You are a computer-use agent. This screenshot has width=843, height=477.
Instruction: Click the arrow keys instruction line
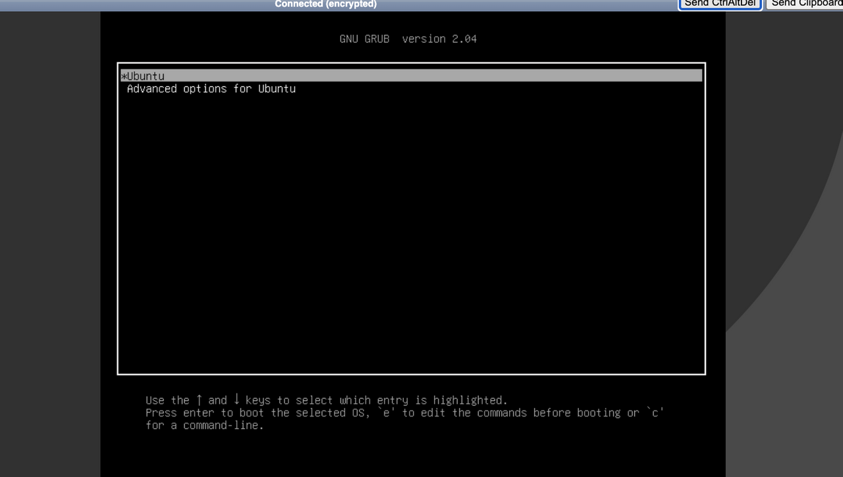[326, 400]
